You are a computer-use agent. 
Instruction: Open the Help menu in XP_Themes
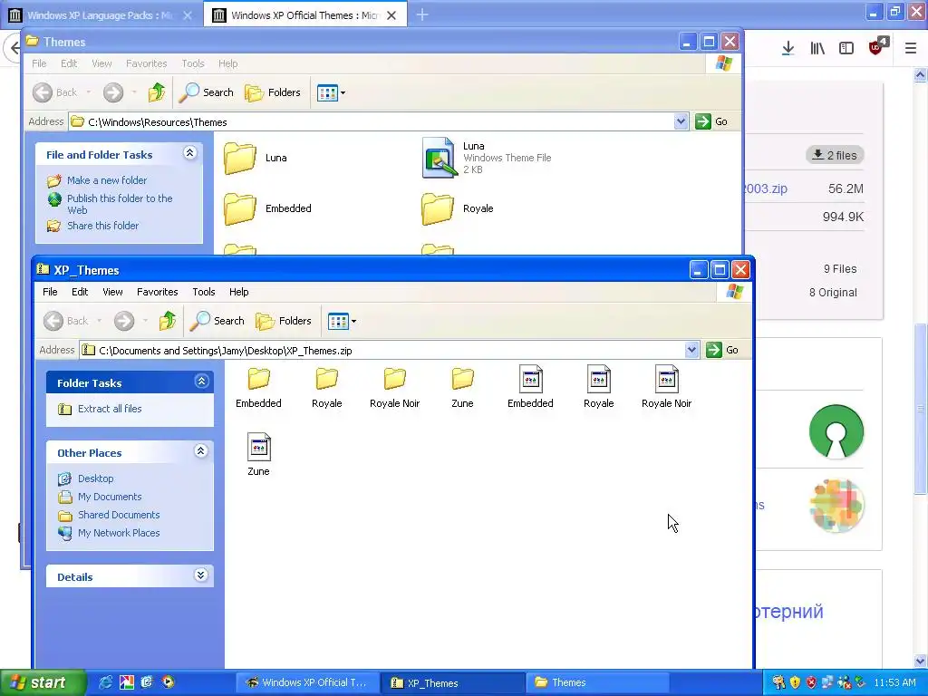point(239,292)
